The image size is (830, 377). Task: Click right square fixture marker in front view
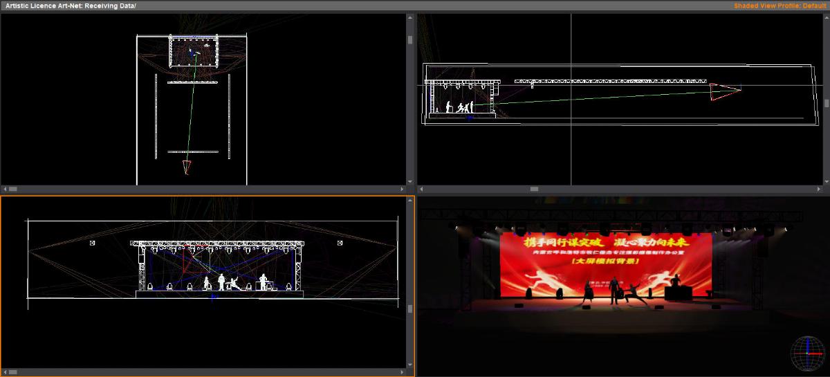tap(340, 243)
